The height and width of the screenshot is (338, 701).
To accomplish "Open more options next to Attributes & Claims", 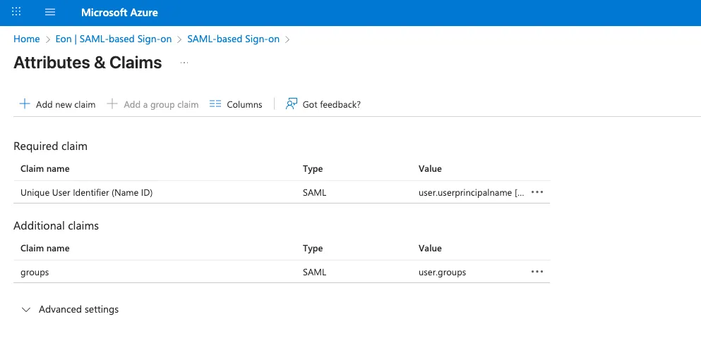I will click(184, 63).
